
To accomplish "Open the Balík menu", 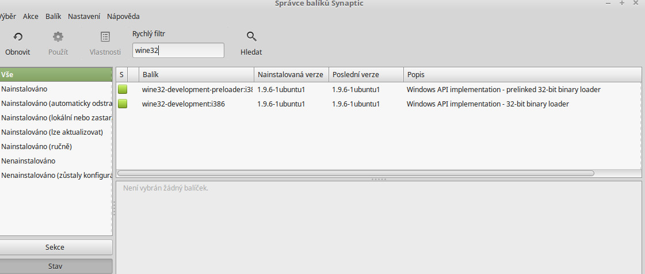I will (53, 17).
